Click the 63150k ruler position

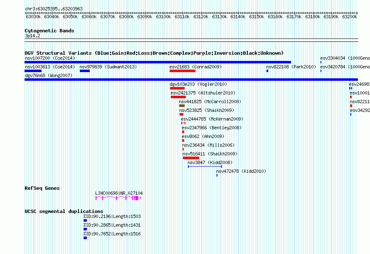(x=257, y=17)
